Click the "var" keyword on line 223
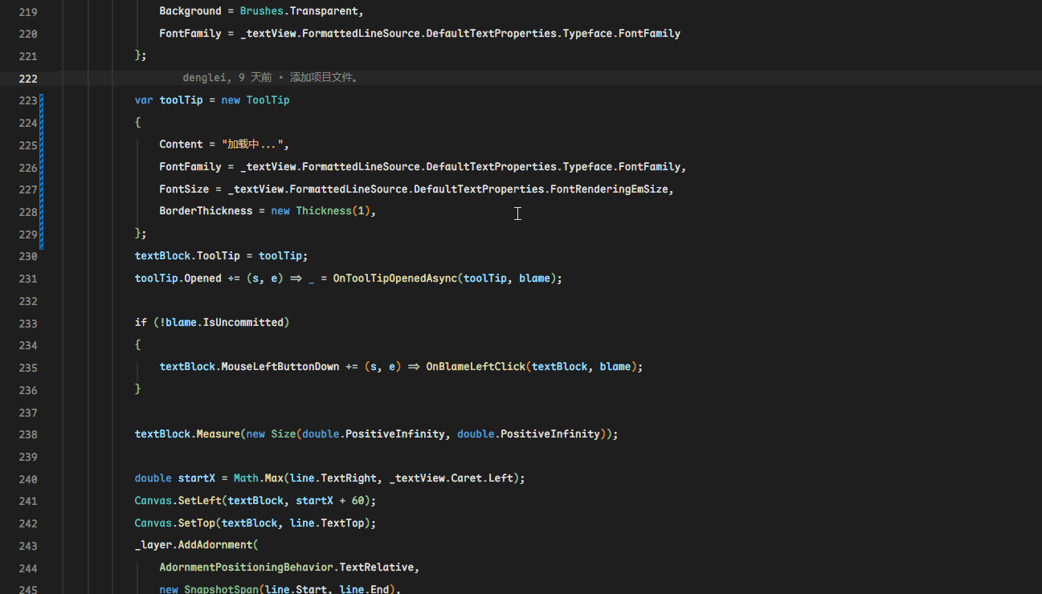The image size is (1042, 594). [x=144, y=100]
